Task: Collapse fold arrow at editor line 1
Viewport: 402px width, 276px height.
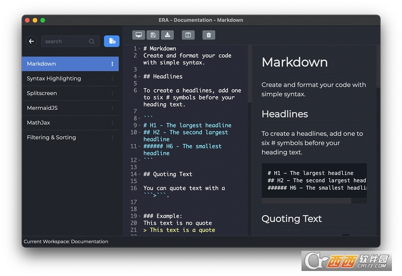Action: tap(140, 49)
